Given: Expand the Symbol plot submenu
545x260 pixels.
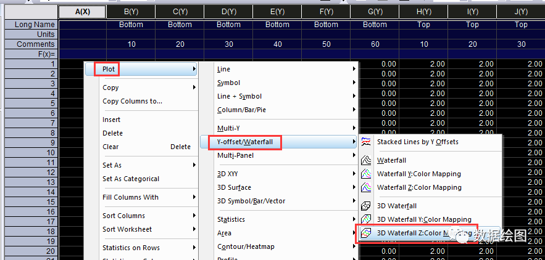Looking at the screenshot, I should [x=279, y=83].
